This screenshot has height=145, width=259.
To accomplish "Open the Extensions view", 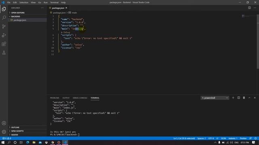I will (x=4, y=44).
